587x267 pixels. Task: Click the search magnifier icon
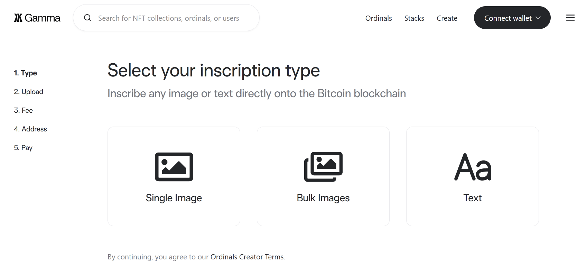pyautogui.click(x=87, y=18)
